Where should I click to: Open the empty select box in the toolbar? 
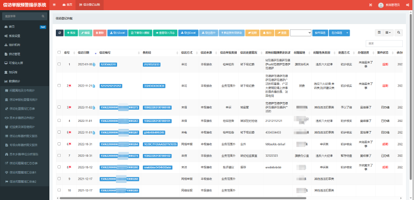pyautogui.click(x=301, y=33)
